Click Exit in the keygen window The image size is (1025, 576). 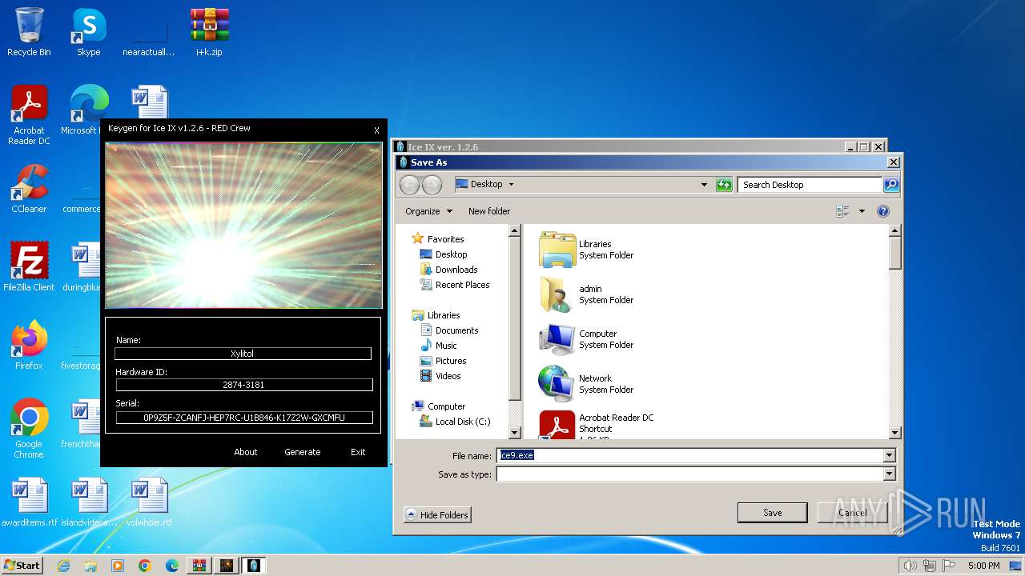tap(358, 452)
